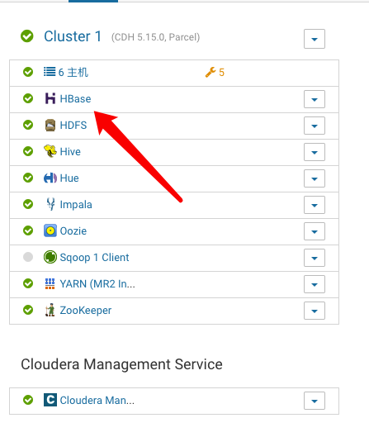Go to the YARN (MR2 In... service
This screenshot has height=437, width=369.
(97, 283)
